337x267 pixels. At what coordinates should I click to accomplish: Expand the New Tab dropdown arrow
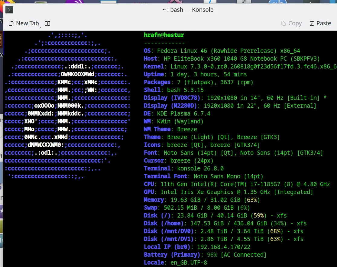40,27
